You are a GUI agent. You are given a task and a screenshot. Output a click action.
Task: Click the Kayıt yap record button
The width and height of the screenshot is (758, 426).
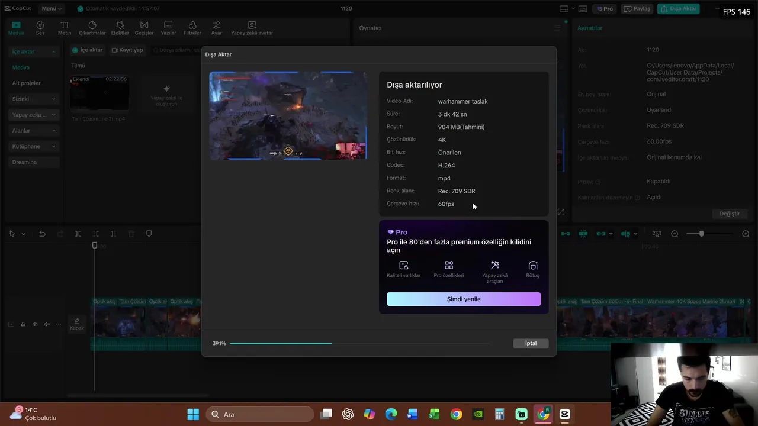[127, 50]
